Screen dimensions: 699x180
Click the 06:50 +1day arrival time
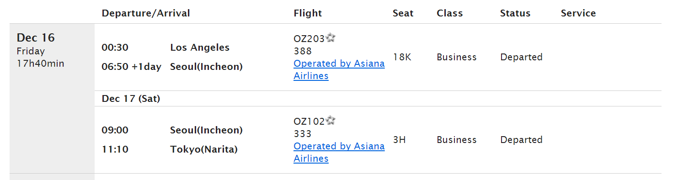pos(131,67)
